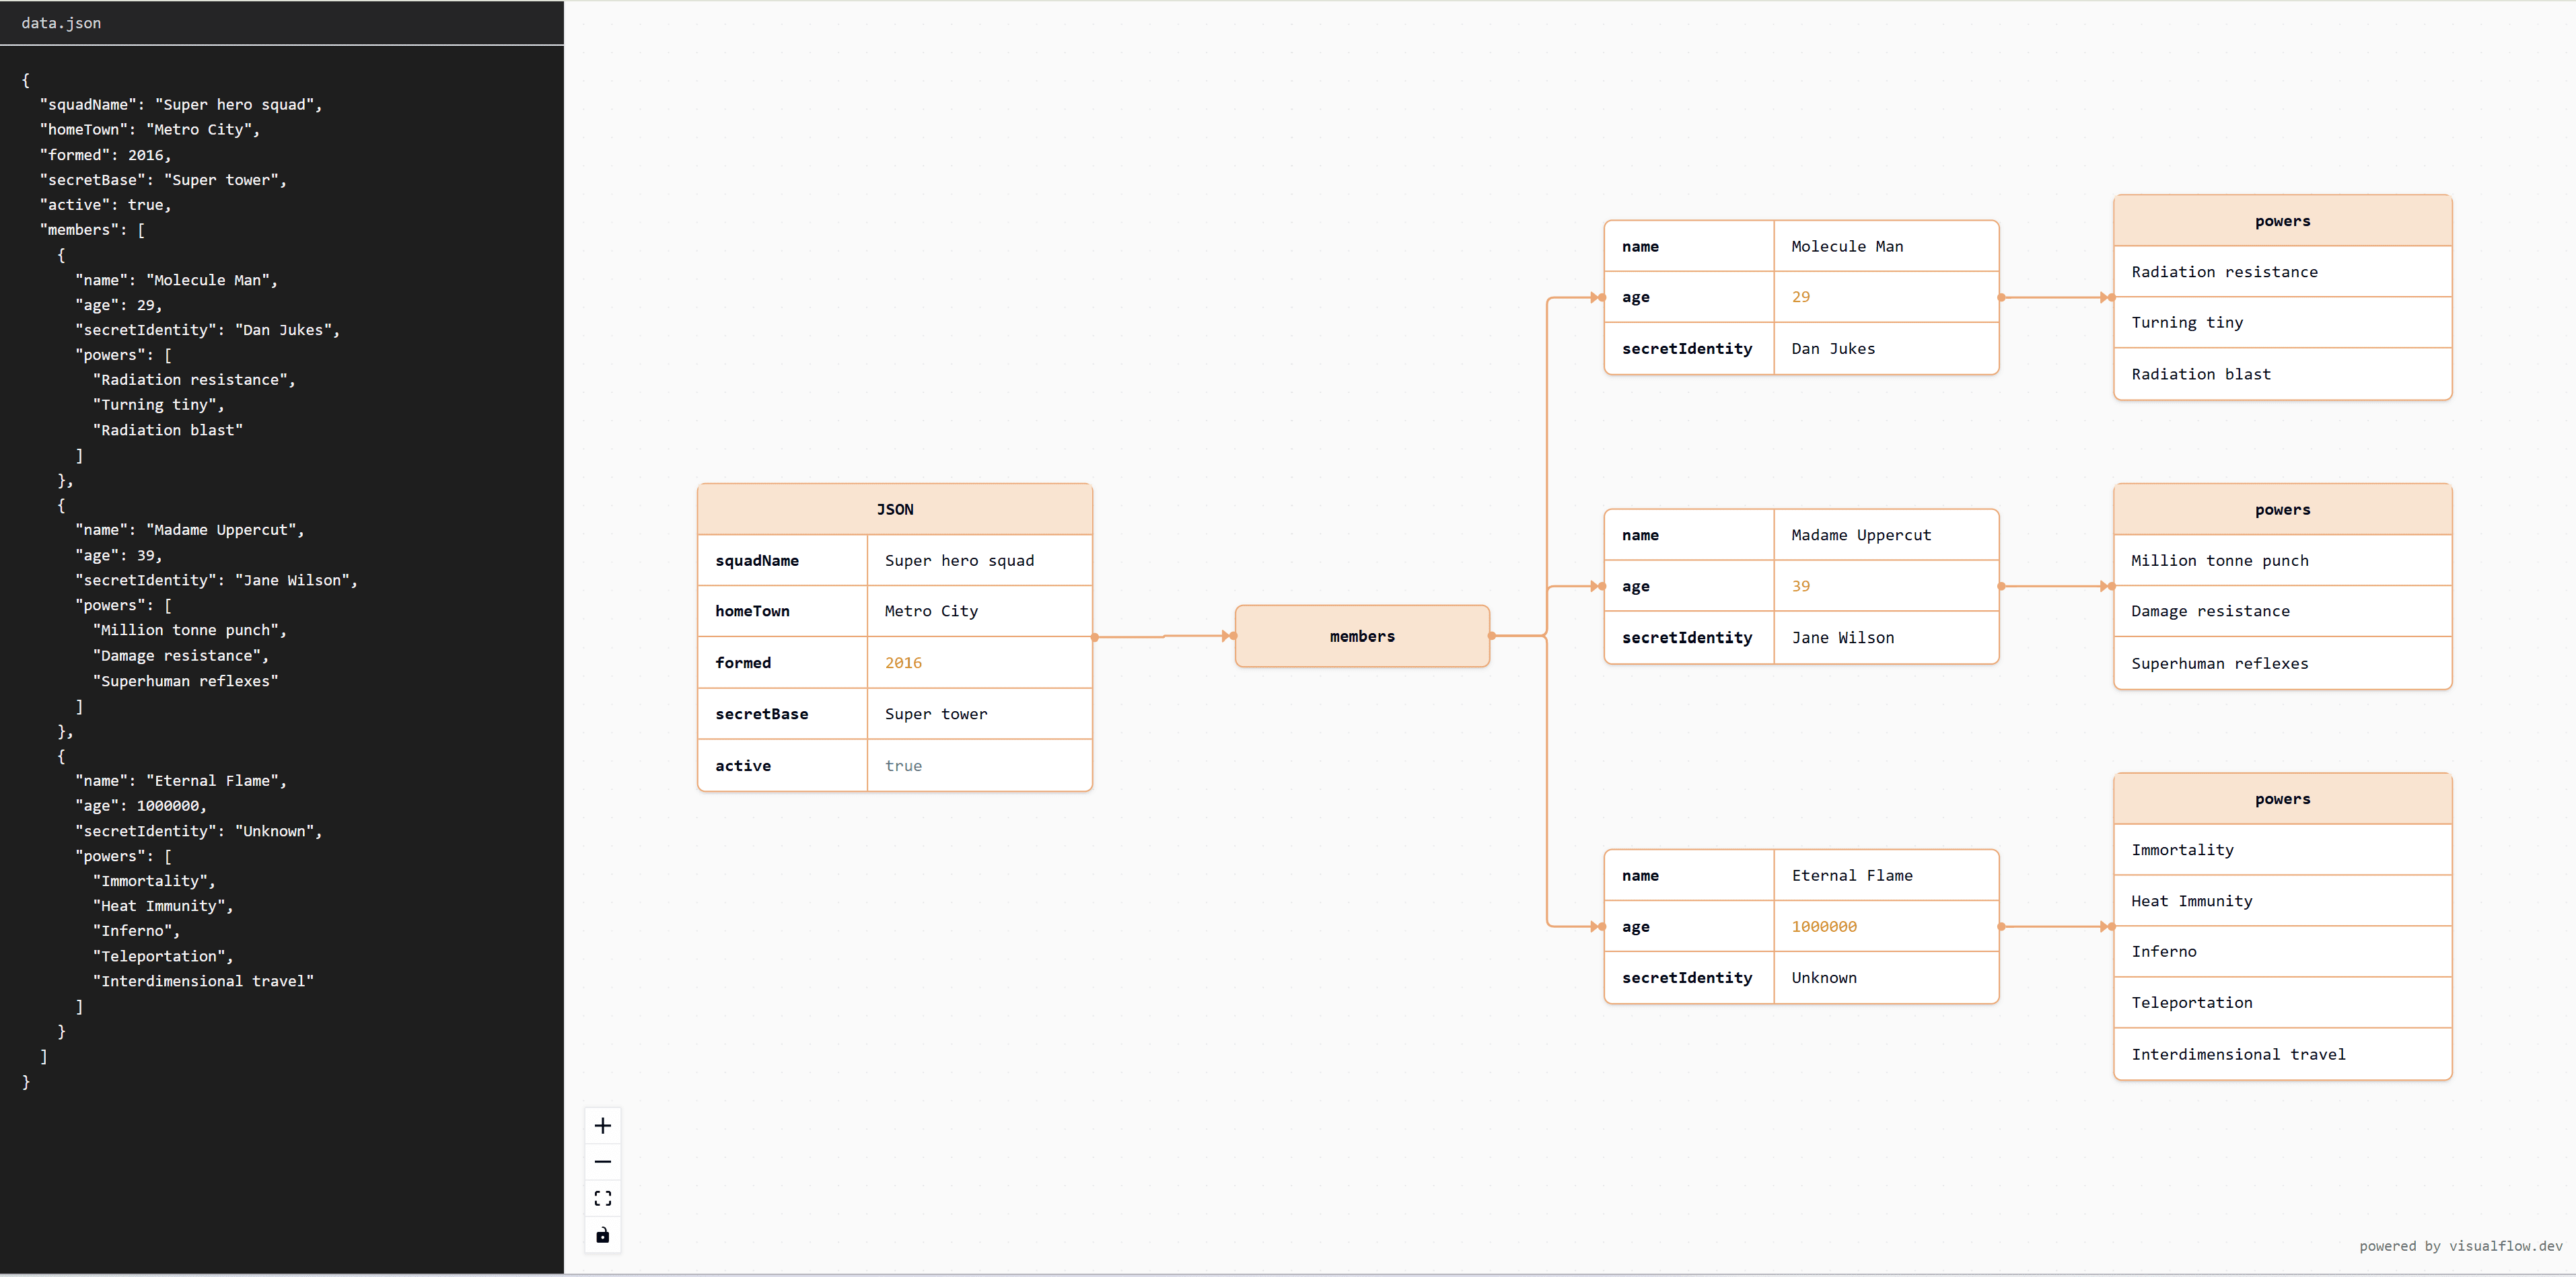Click the "secretIdentity": "Dan Jukes" editor line
The image size is (2576, 1277).
click(208, 330)
